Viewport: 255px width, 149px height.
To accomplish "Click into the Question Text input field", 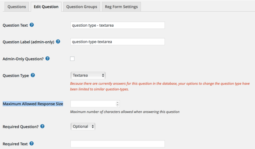I will pyautogui.click(x=117, y=25).
